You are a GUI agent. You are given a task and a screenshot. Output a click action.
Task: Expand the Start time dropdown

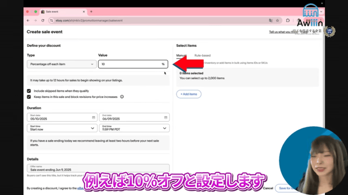coord(62,128)
